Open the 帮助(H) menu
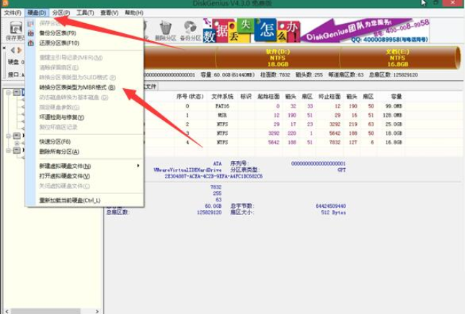 134,13
